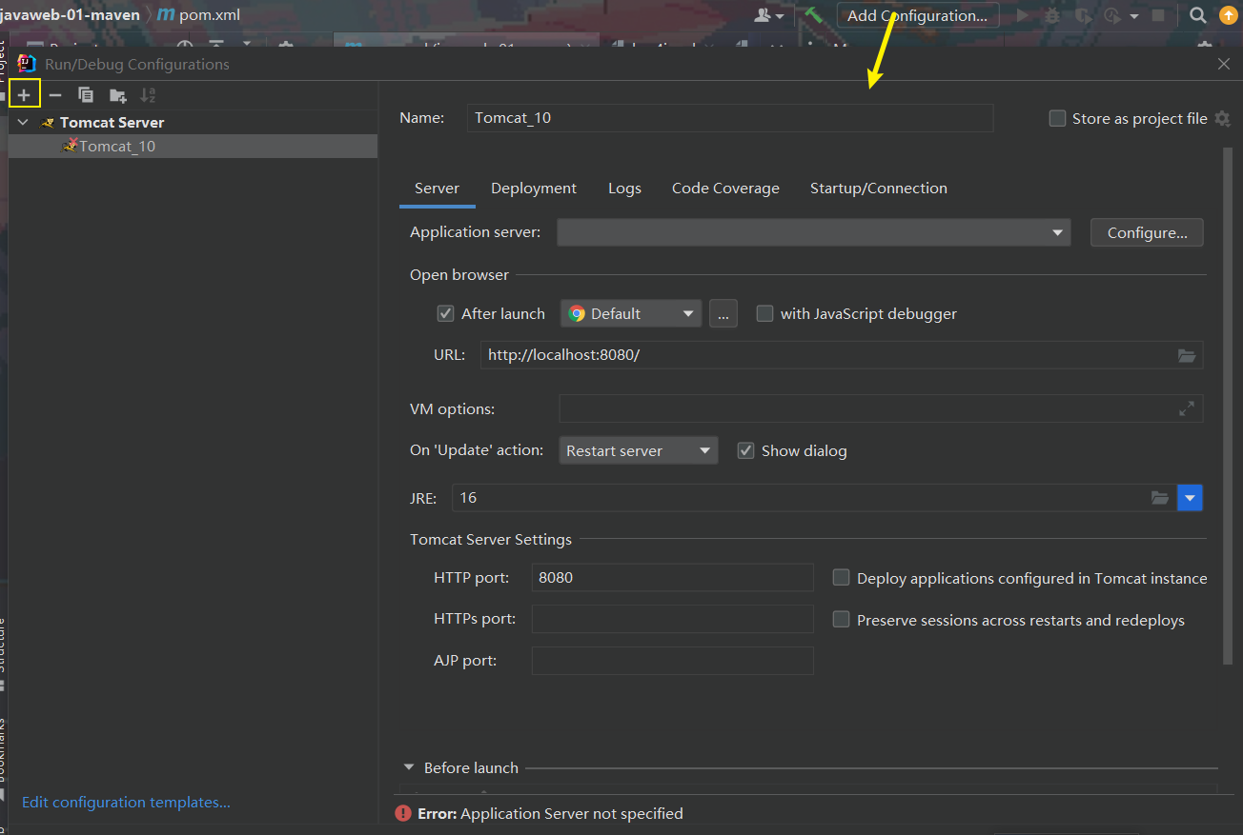
Task: Click the browser ellipsis button
Action: [x=723, y=313]
